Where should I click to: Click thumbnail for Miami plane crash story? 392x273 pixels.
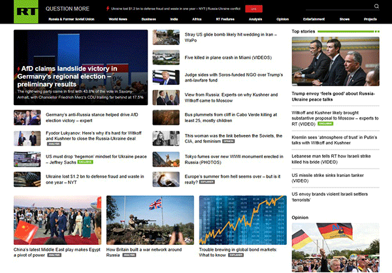pos(166,57)
